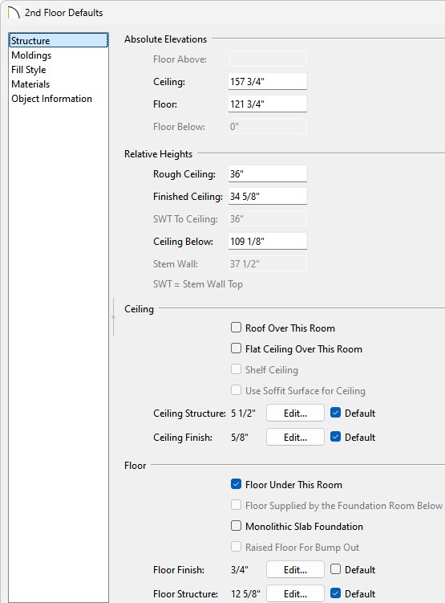Viewport: 445px width, 603px height.
Task: Click the absolute Ceiling elevation field
Action: (268, 82)
